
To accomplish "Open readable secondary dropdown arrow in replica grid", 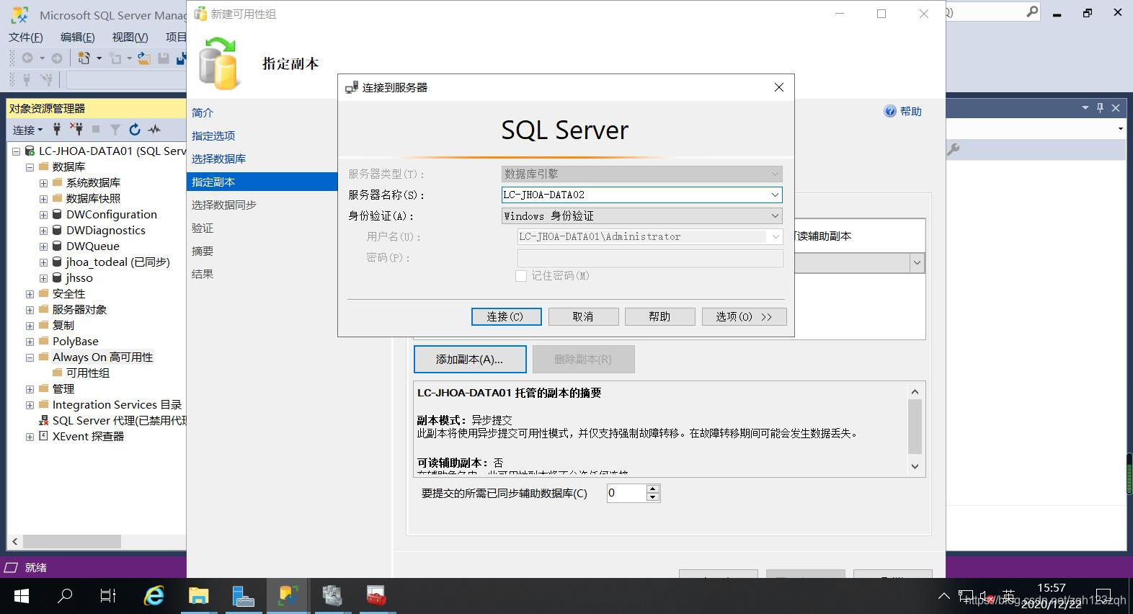I will click(917, 263).
